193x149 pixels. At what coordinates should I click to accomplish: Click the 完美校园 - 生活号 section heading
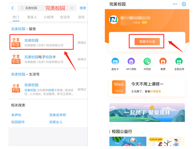pos(25,74)
